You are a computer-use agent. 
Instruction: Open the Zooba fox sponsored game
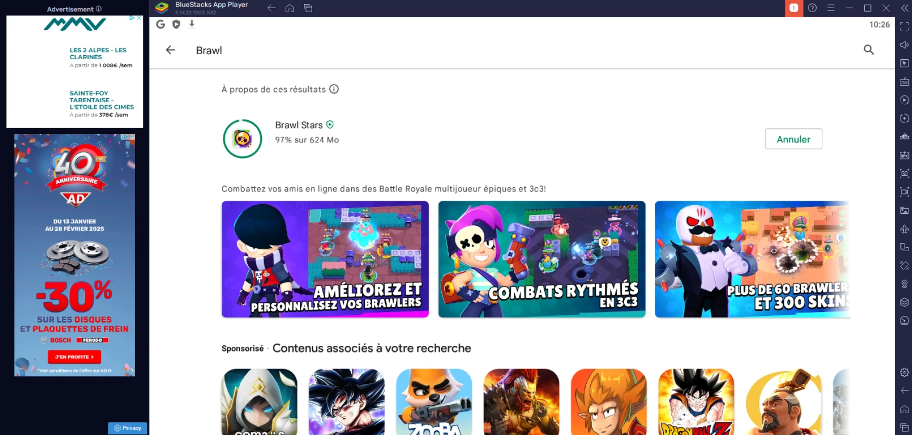434,402
